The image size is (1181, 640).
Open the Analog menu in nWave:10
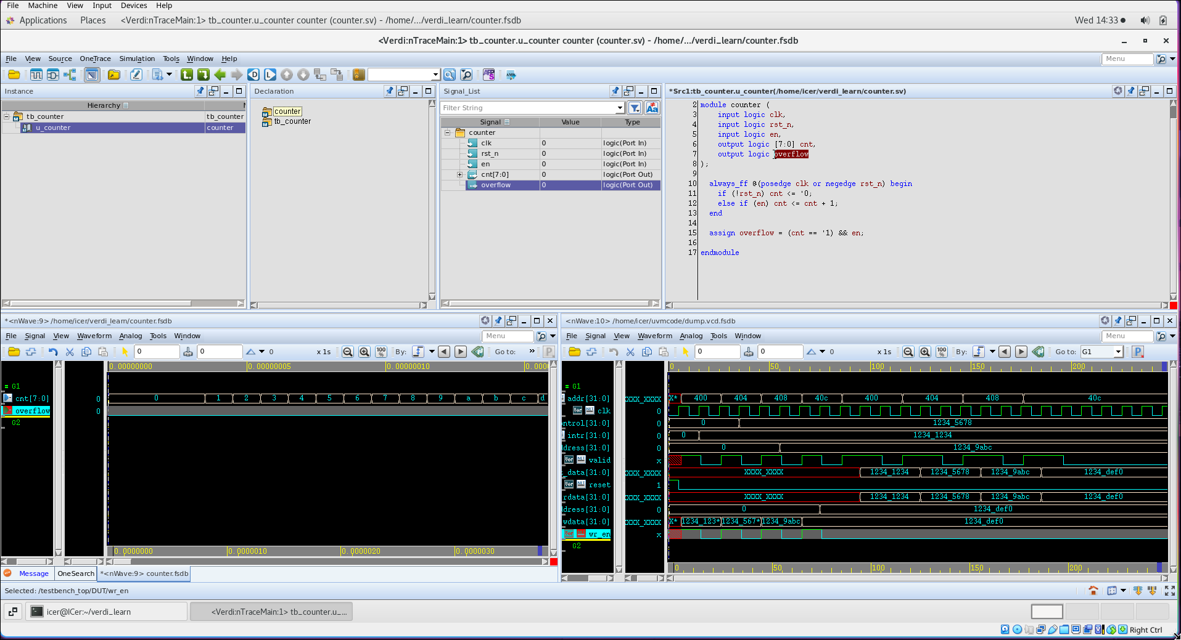691,336
